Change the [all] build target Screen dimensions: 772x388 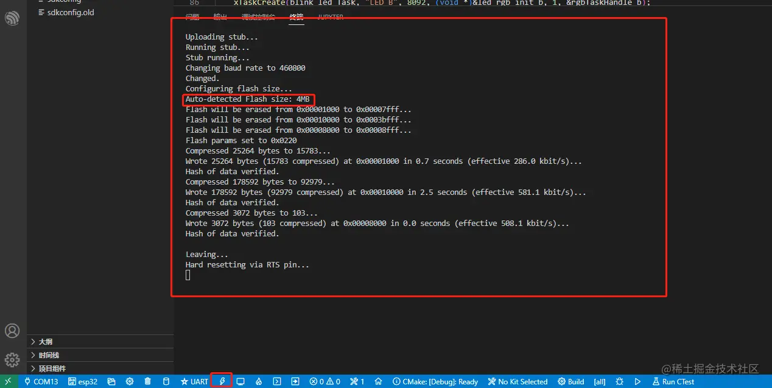(x=600, y=381)
